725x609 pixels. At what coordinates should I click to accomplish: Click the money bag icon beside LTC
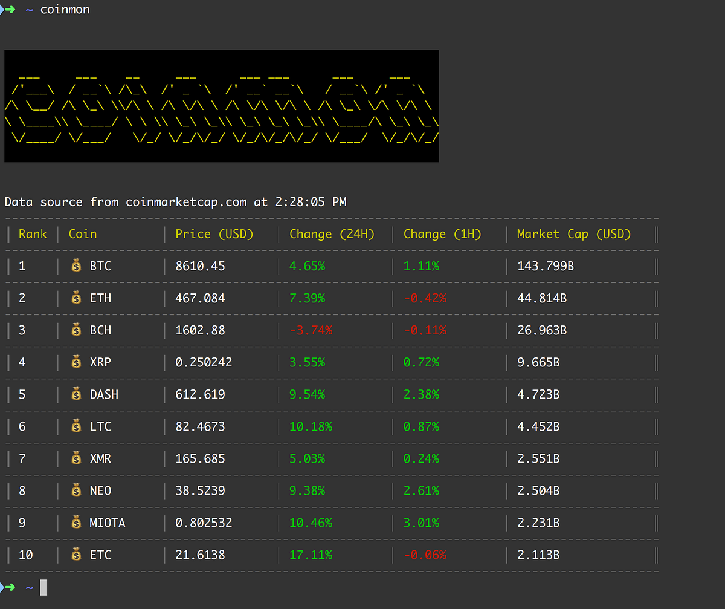[x=76, y=426]
